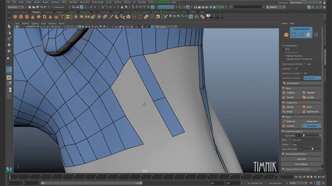This screenshot has height=186, width=332.
Task: Click the Redo arrow in status line
Action: coord(45,7)
